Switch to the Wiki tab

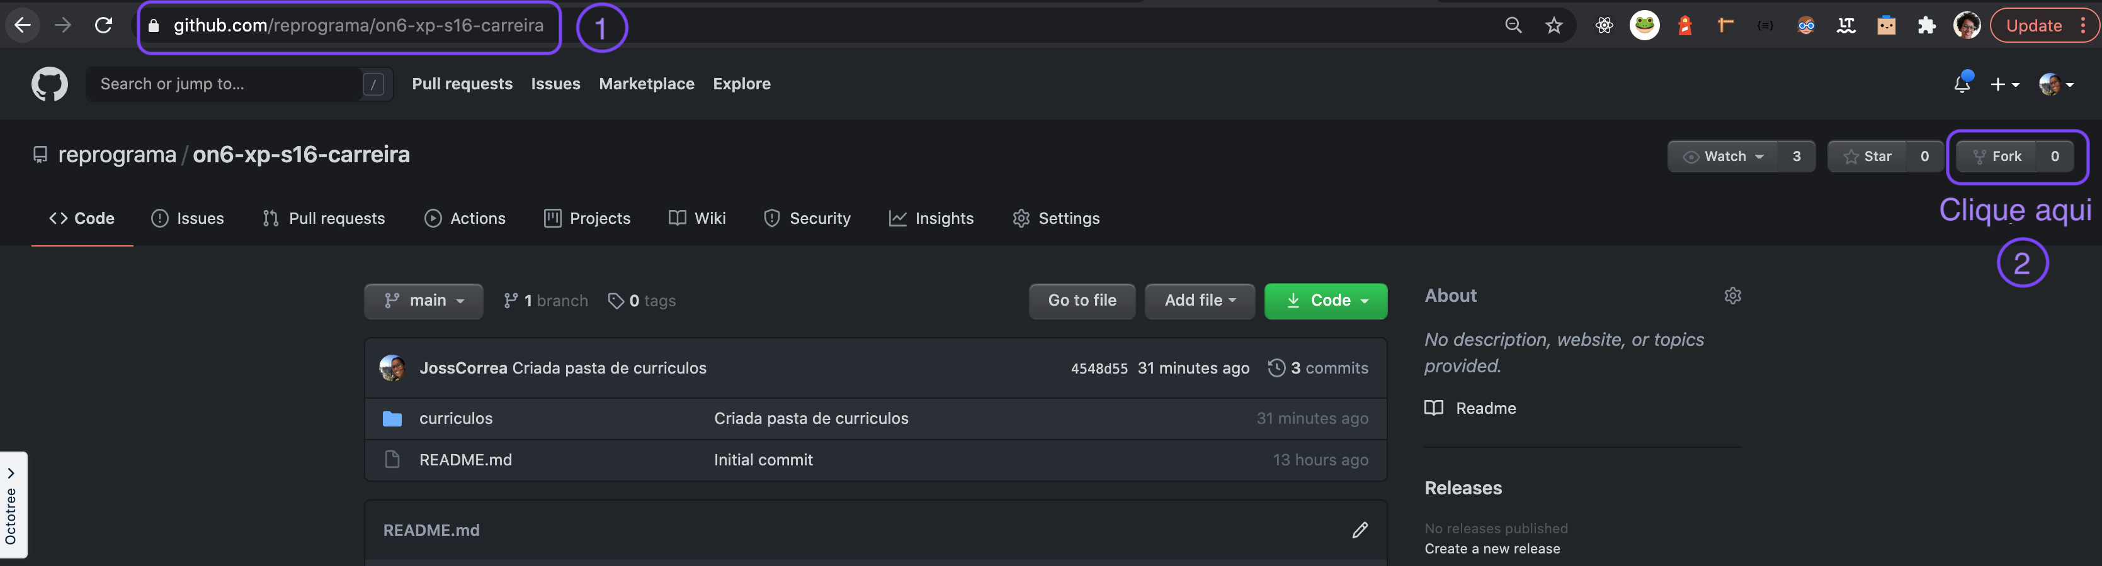[x=697, y=218]
